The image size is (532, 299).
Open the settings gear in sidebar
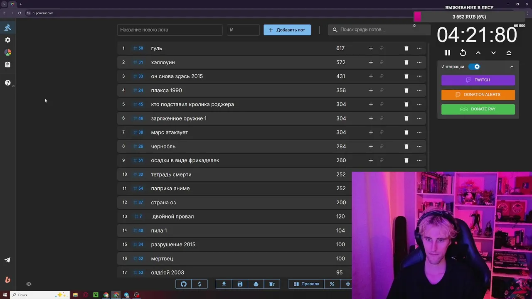pyautogui.click(x=7, y=40)
